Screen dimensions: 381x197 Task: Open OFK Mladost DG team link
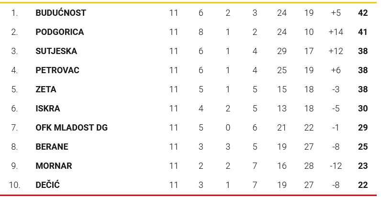click(71, 128)
